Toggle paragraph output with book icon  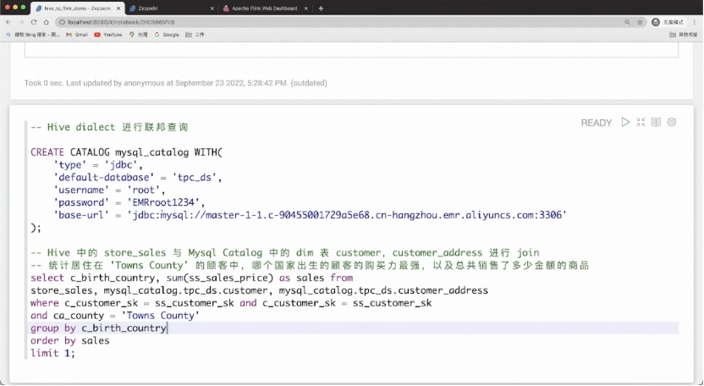(656, 122)
